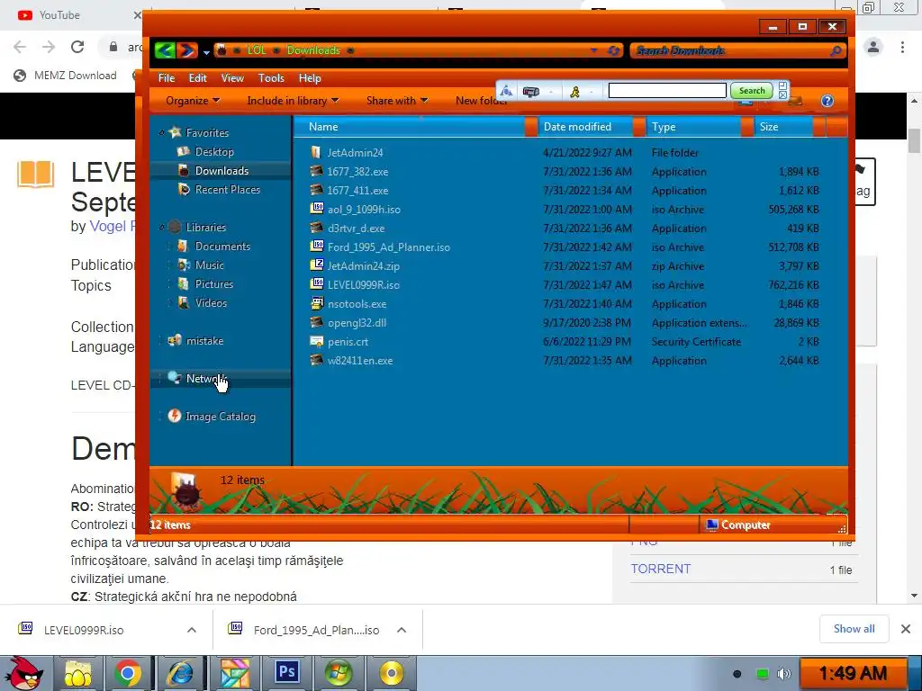Open the Tools menu

click(271, 78)
